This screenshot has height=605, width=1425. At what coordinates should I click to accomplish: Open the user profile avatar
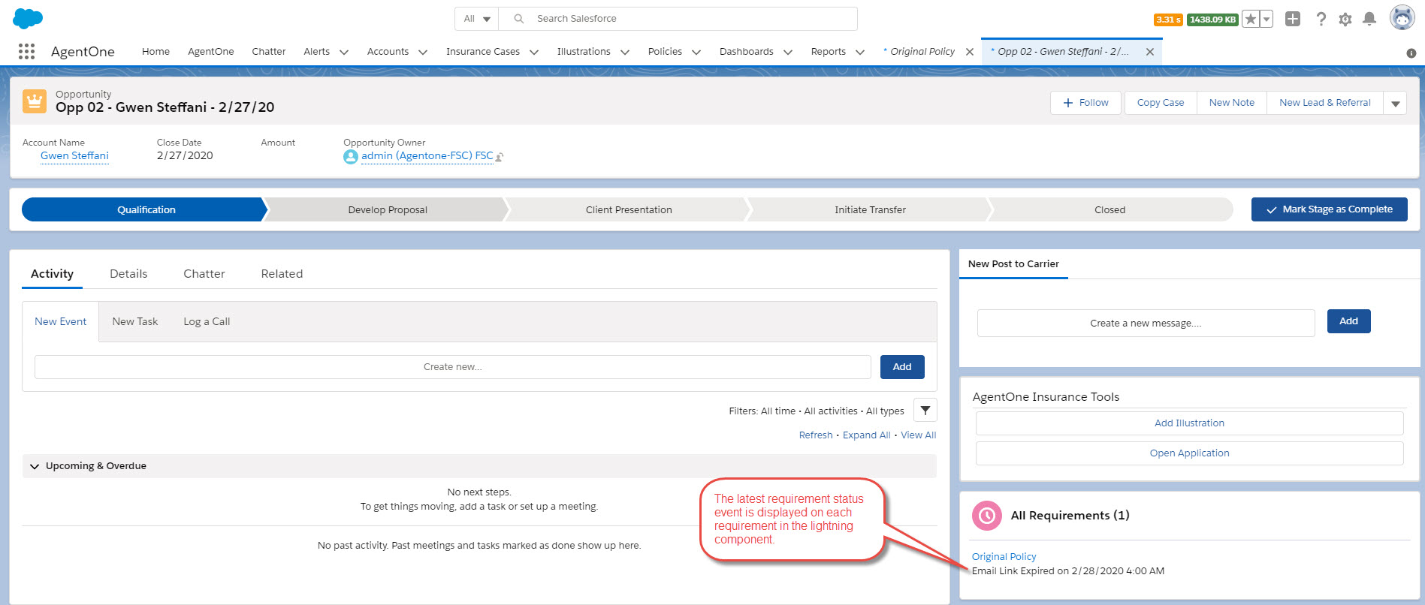click(1402, 17)
